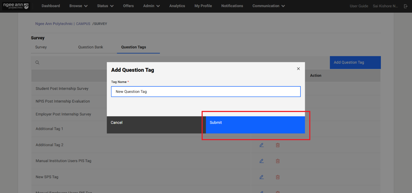Click the Ngee Ann Polytechnic logo

pyautogui.click(x=16, y=6)
